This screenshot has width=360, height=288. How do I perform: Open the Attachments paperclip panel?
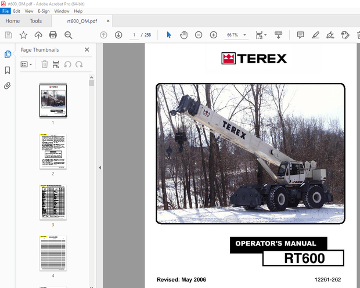[8, 86]
